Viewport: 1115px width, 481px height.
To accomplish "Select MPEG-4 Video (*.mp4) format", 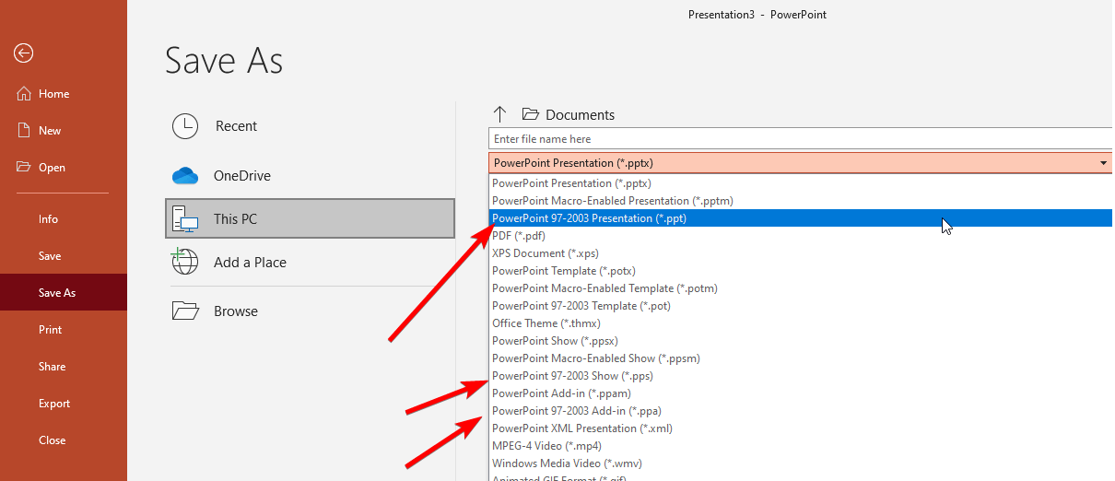I will pyautogui.click(x=546, y=446).
